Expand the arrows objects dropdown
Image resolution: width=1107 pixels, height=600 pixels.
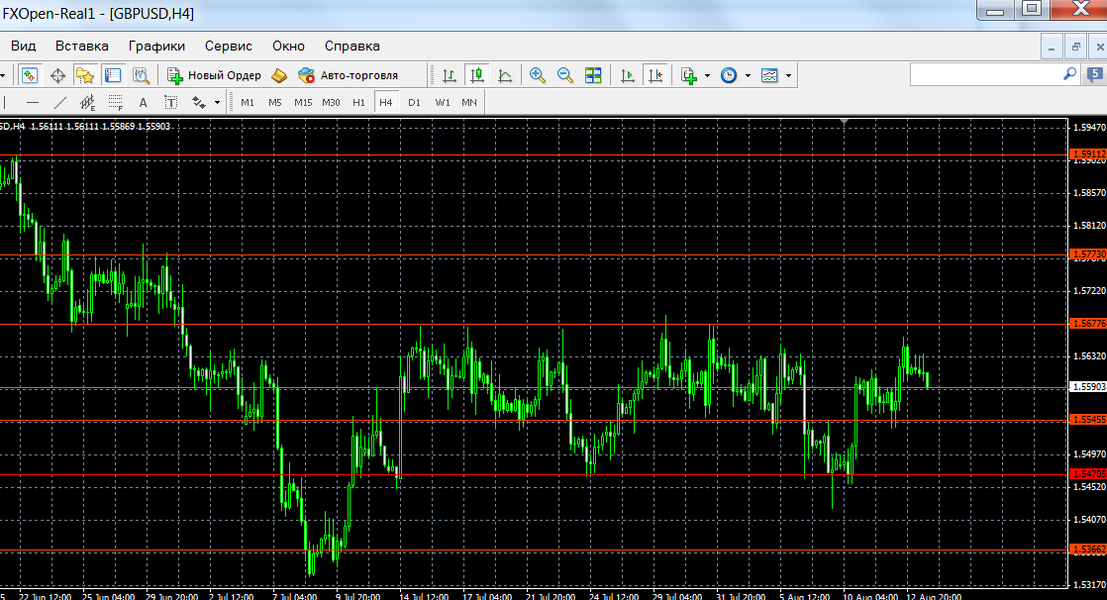[x=218, y=102]
